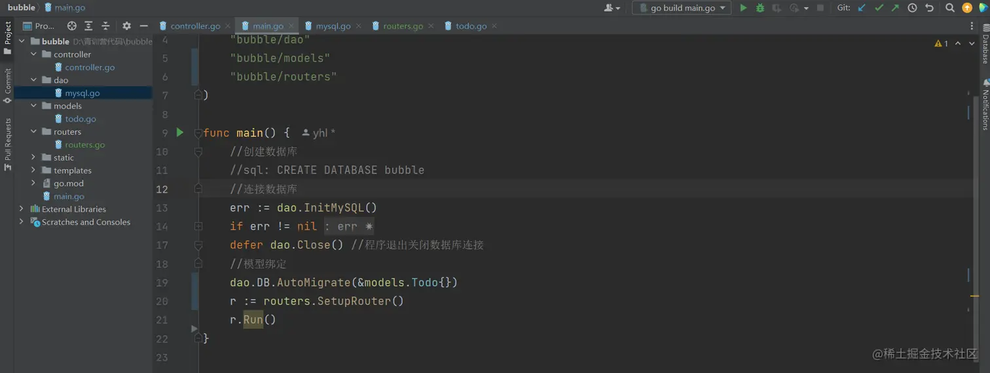Click the Code With Me user icon
Image resolution: width=990 pixels, height=373 pixels.
pos(612,8)
